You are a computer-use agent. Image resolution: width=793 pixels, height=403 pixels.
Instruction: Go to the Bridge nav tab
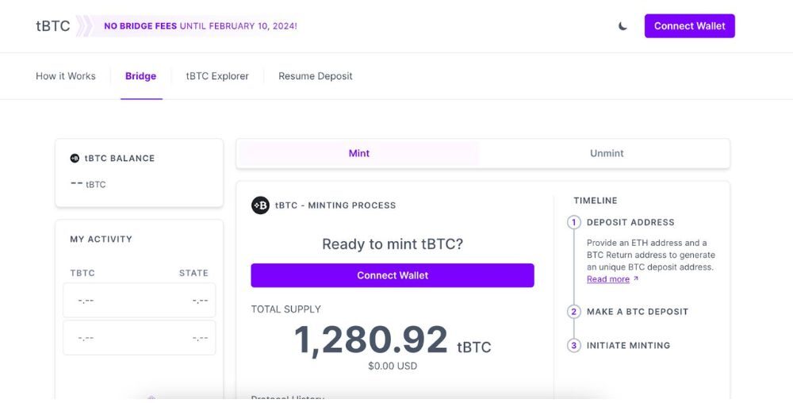click(141, 76)
